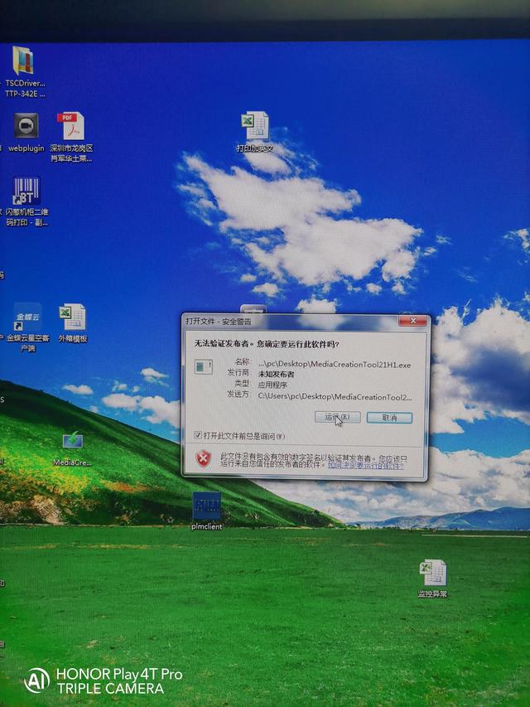Click the application file icon in security dialog
Image resolution: width=530 pixels, height=707 pixels.
click(x=203, y=366)
